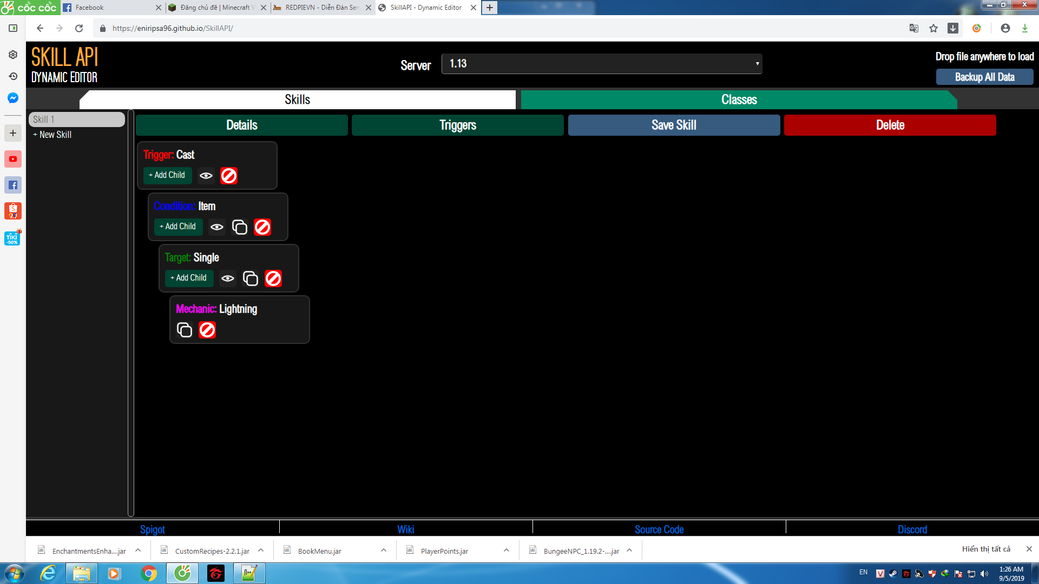Toggle visibility of Target Single children

pyautogui.click(x=228, y=278)
